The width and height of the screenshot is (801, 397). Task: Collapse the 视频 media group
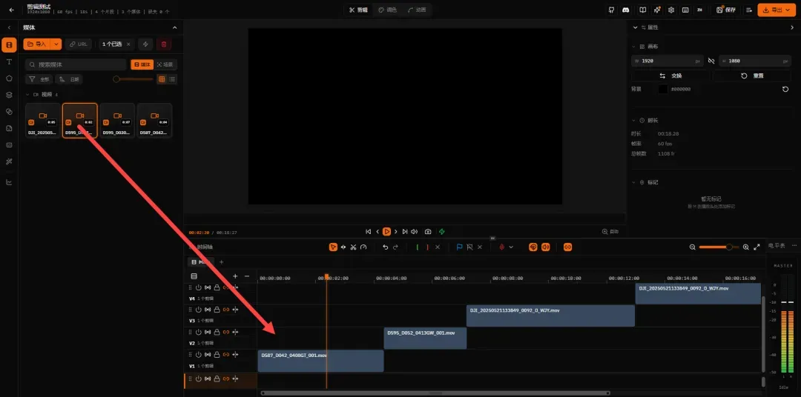point(27,94)
